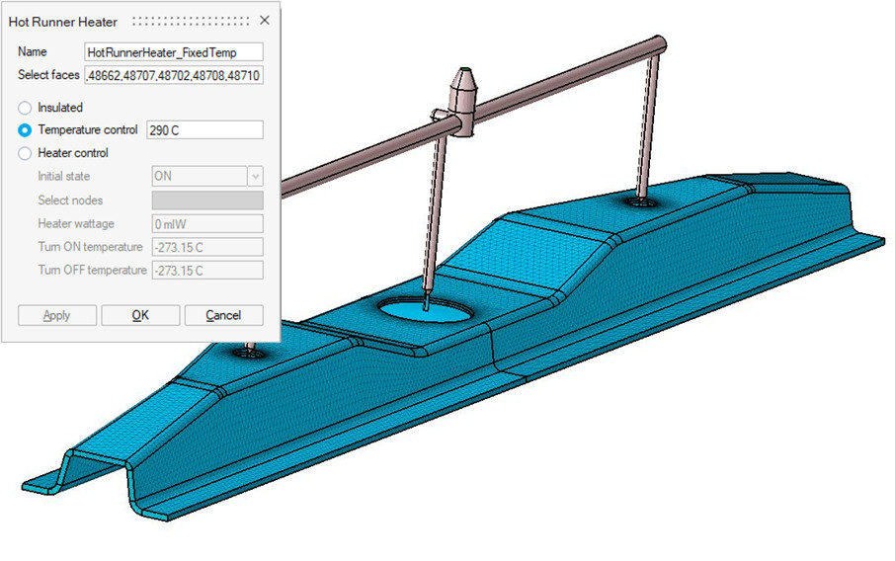Click the Heater wattage field
895x561 pixels.
point(205,223)
